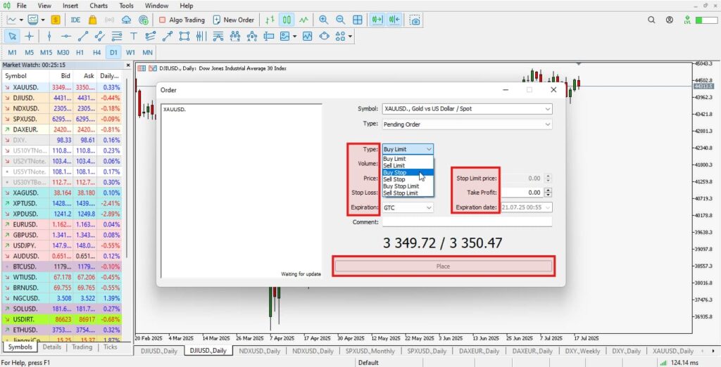The image size is (721, 367).
Task: Choose Sell Stop Limit from the list
Action: tap(401, 193)
